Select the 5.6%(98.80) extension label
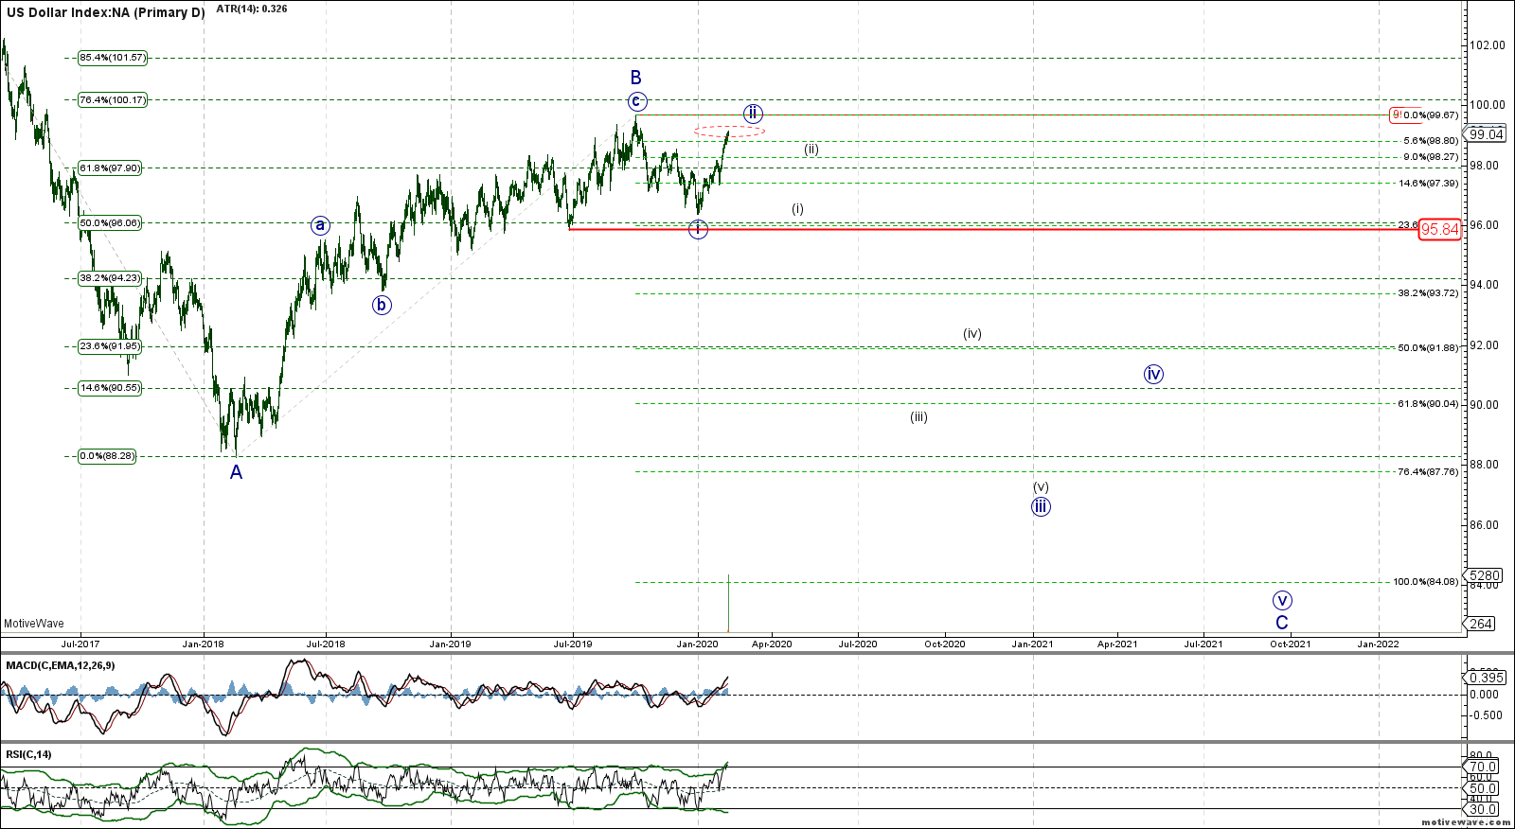 (x=1431, y=141)
